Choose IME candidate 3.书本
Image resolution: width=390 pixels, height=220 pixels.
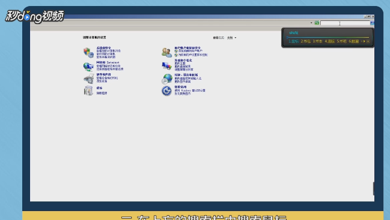pyautogui.click(x=317, y=41)
